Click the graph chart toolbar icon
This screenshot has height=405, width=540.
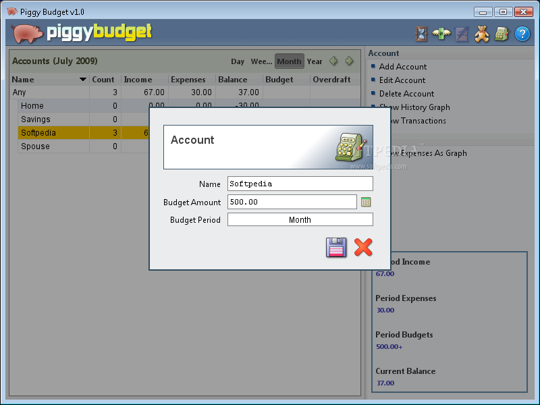click(462, 34)
